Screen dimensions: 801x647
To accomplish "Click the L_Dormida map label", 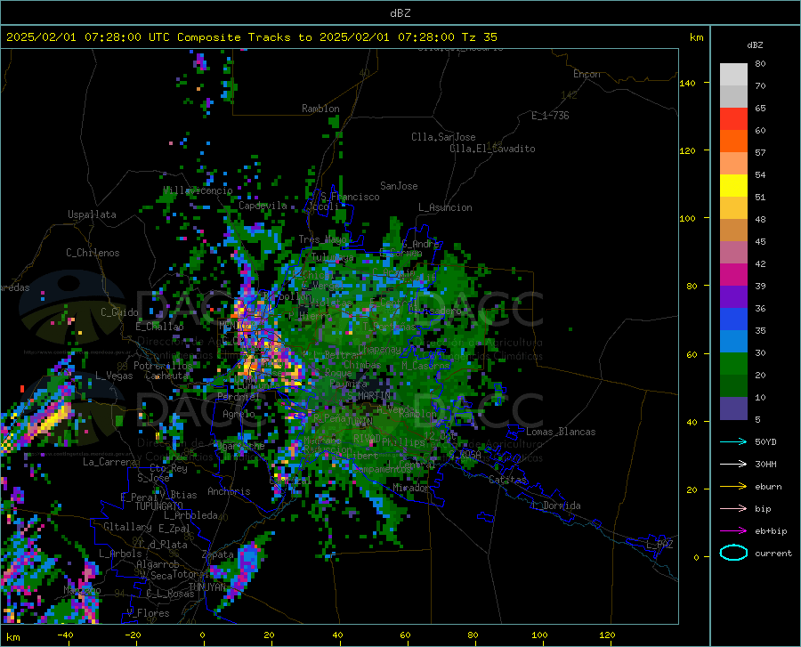I will coord(555,505).
